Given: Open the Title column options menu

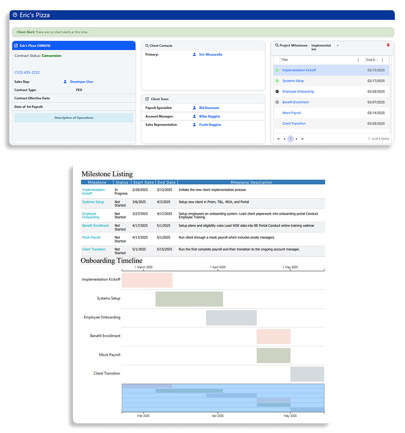Looking at the screenshot, I should (358, 60).
